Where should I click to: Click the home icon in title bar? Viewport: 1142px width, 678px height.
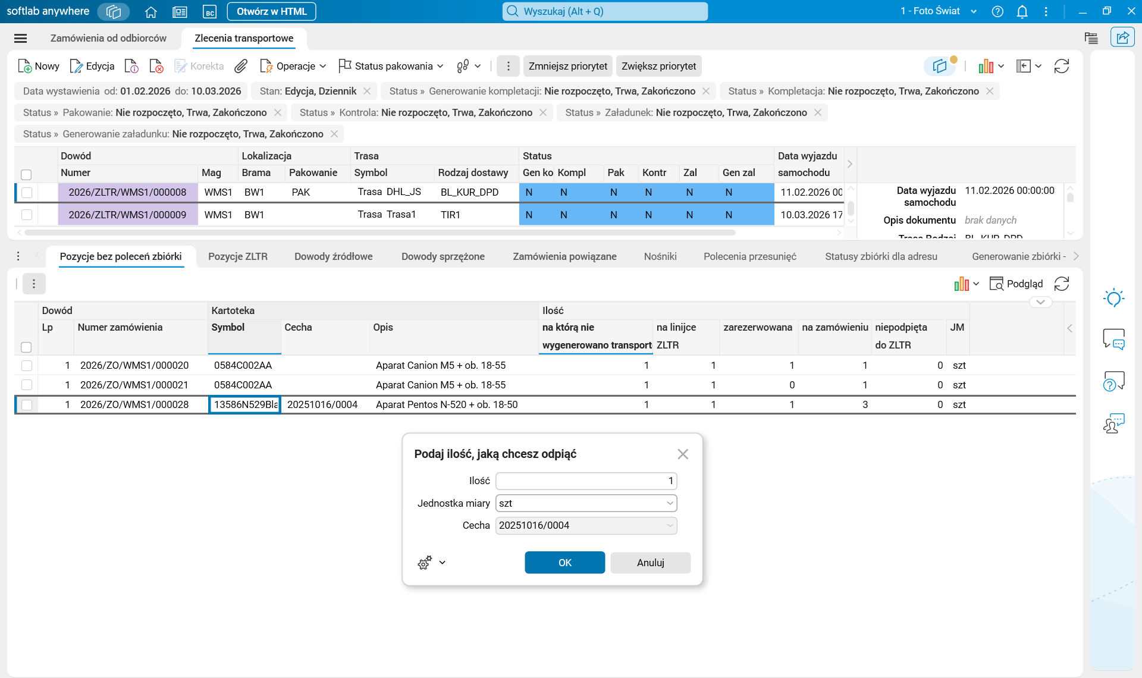click(151, 11)
